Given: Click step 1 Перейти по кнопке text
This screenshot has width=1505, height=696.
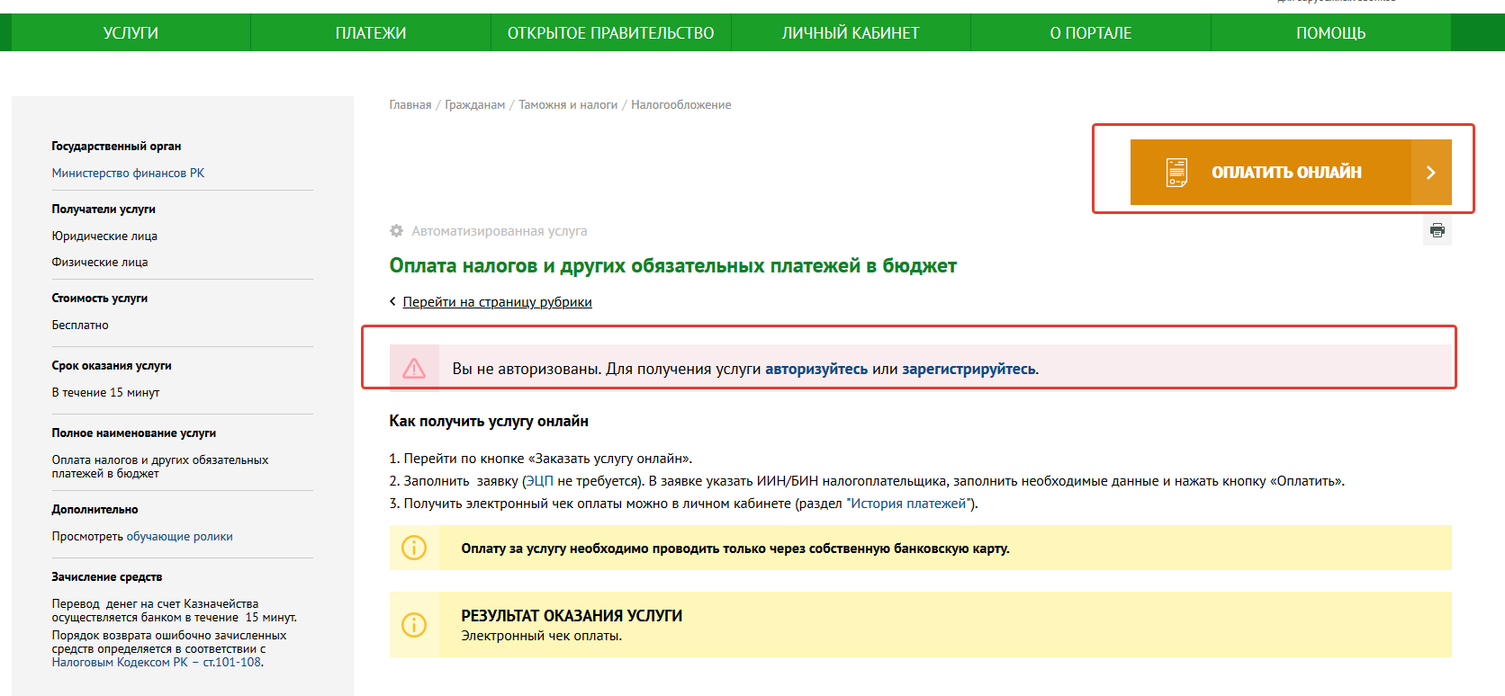Looking at the screenshot, I should point(541,459).
